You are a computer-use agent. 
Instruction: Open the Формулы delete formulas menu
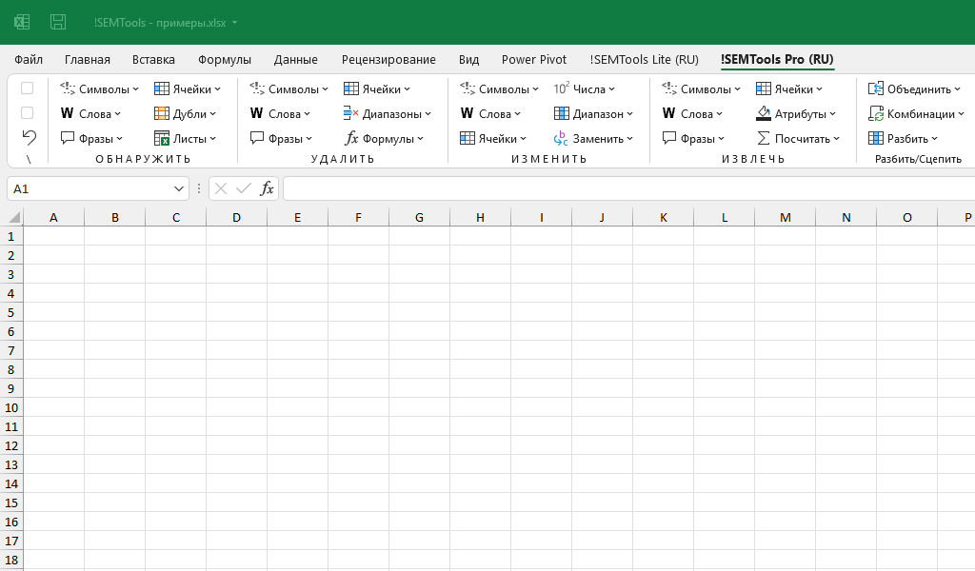[x=384, y=139]
